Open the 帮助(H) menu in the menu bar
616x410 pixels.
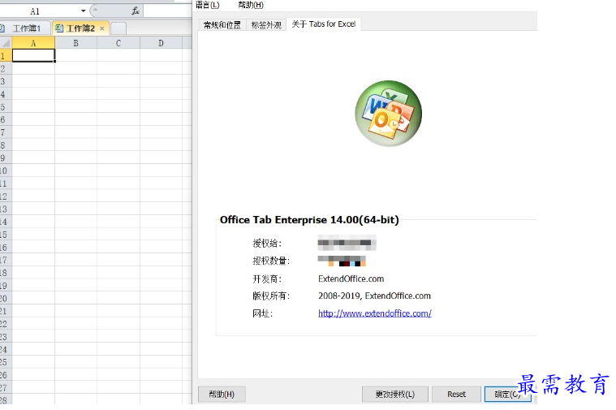[x=251, y=5]
